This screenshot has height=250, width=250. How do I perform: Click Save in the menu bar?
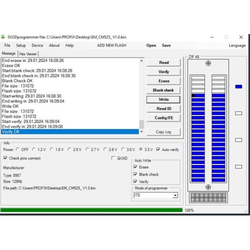166,45
